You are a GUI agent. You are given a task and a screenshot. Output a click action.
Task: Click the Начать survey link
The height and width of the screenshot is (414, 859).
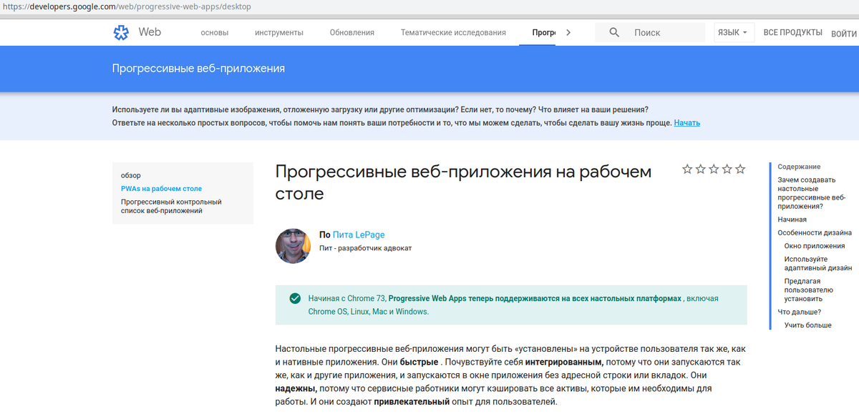687,123
